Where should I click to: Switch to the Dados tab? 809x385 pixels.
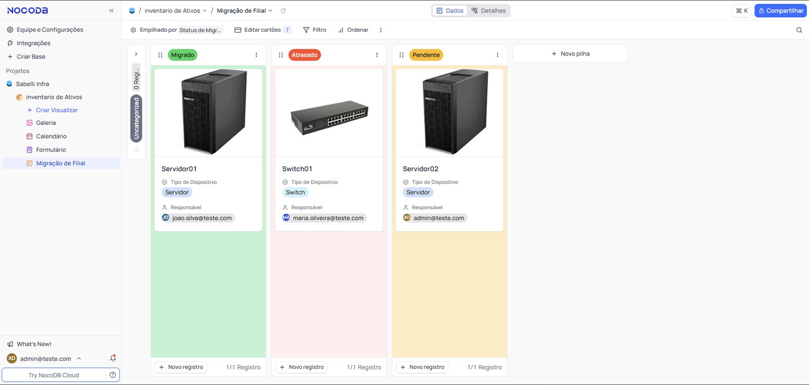[450, 11]
